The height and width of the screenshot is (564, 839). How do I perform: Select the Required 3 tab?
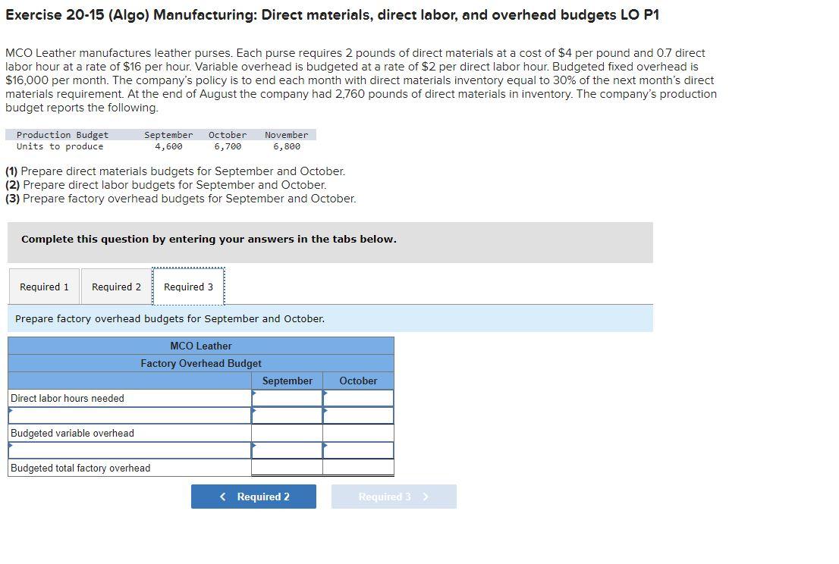point(186,286)
